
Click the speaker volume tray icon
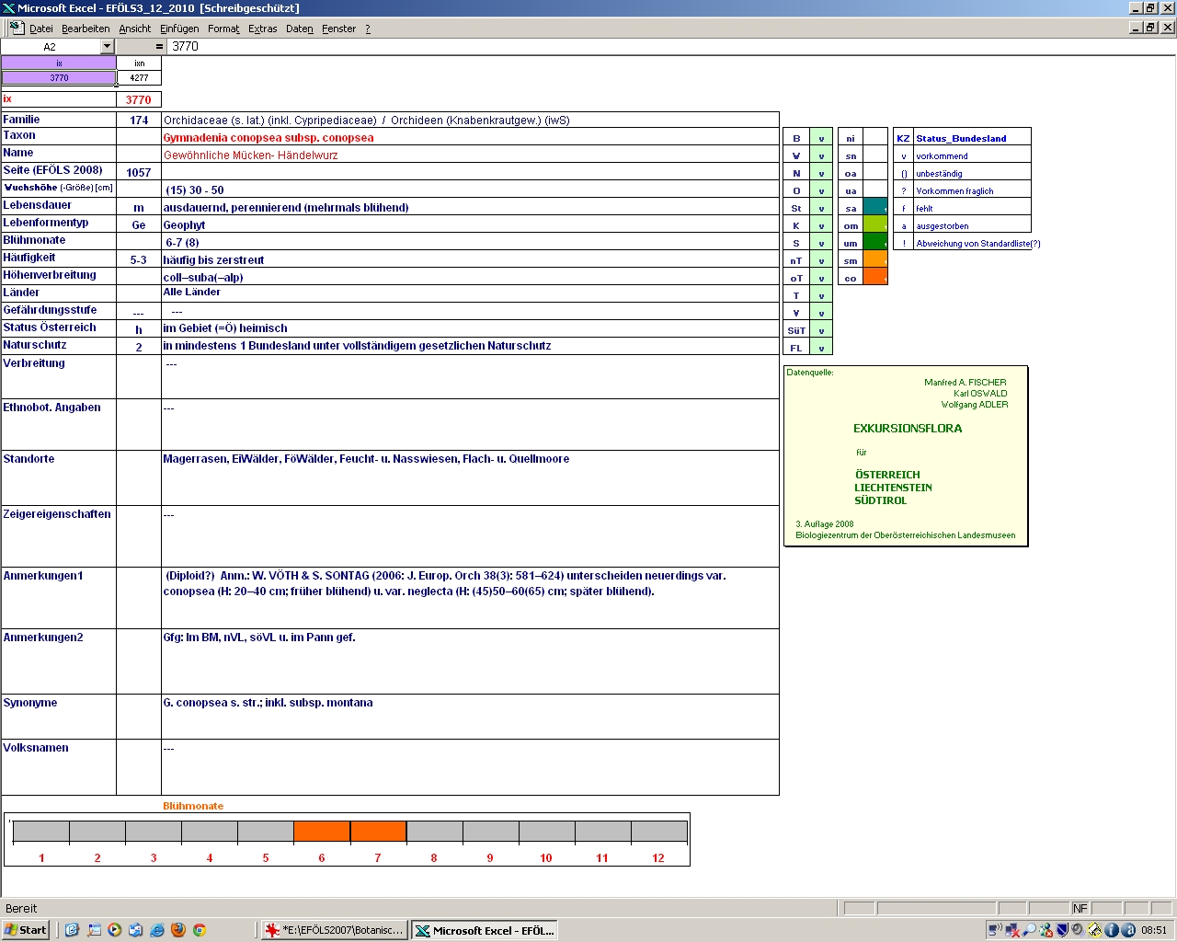coord(1078,930)
